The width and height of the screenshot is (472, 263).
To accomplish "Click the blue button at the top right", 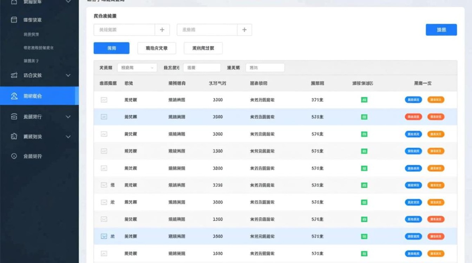I will 441,30.
